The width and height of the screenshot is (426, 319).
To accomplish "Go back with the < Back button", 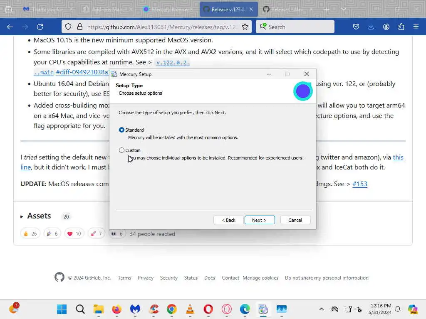I will (x=228, y=220).
